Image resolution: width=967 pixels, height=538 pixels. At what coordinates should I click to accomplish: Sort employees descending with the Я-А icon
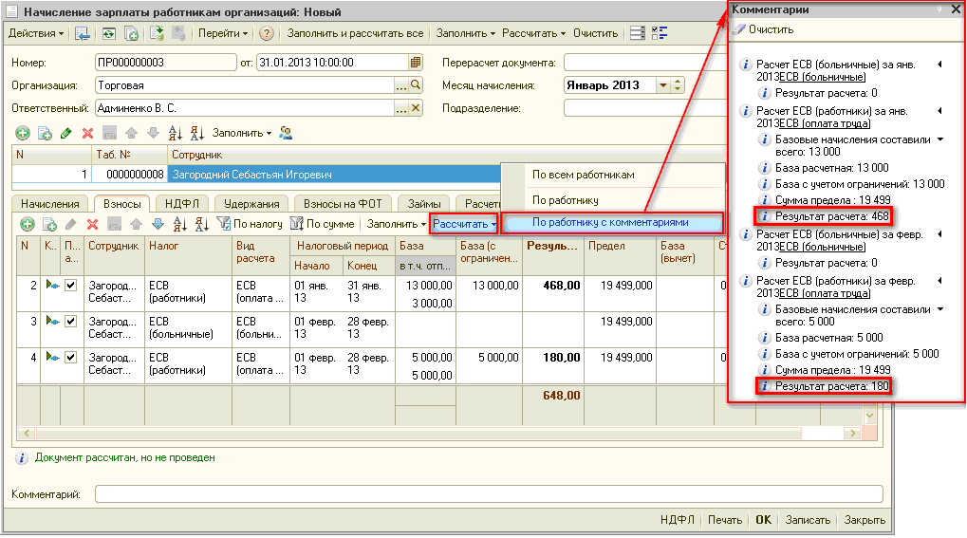coord(197,133)
